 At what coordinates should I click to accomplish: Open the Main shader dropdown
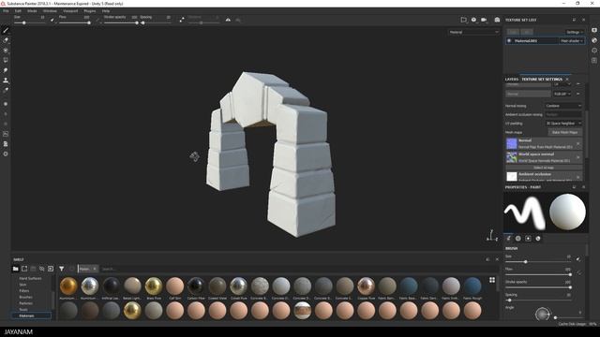tap(572, 41)
